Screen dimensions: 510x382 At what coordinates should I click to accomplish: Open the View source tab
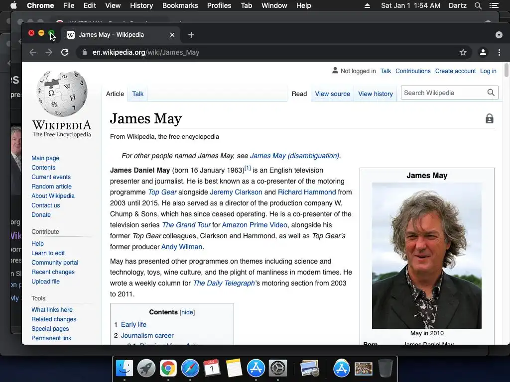pyautogui.click(x=332, y=94)
